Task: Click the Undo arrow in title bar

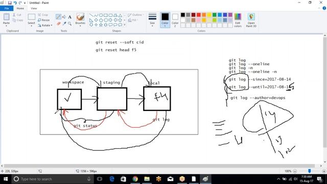Action: pyautogui.click(x=15, y=3)
